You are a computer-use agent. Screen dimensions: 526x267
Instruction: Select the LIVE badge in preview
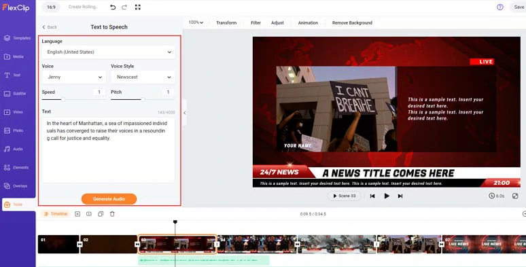tap(482, 62)
